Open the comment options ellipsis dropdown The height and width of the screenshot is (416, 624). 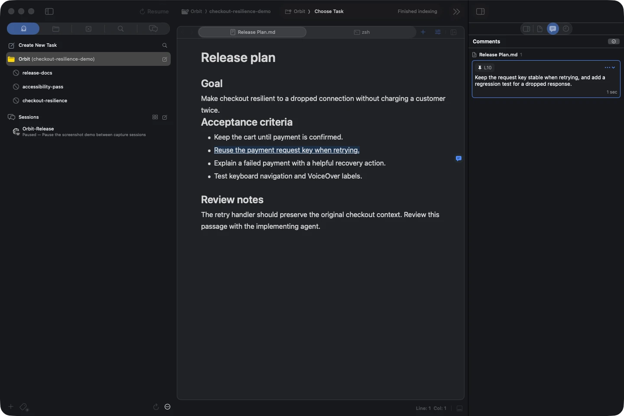point(610,68)
